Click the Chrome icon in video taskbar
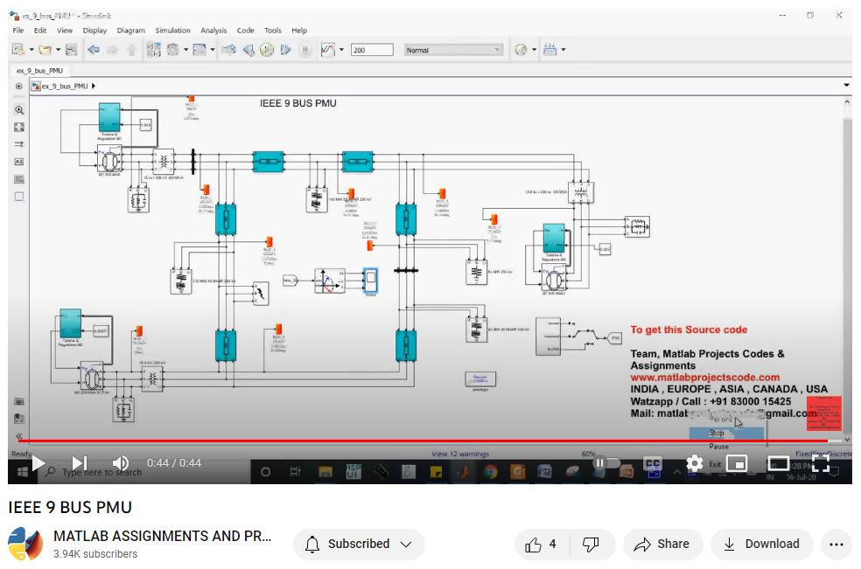 pyautogui.click(x=490, y=472)
